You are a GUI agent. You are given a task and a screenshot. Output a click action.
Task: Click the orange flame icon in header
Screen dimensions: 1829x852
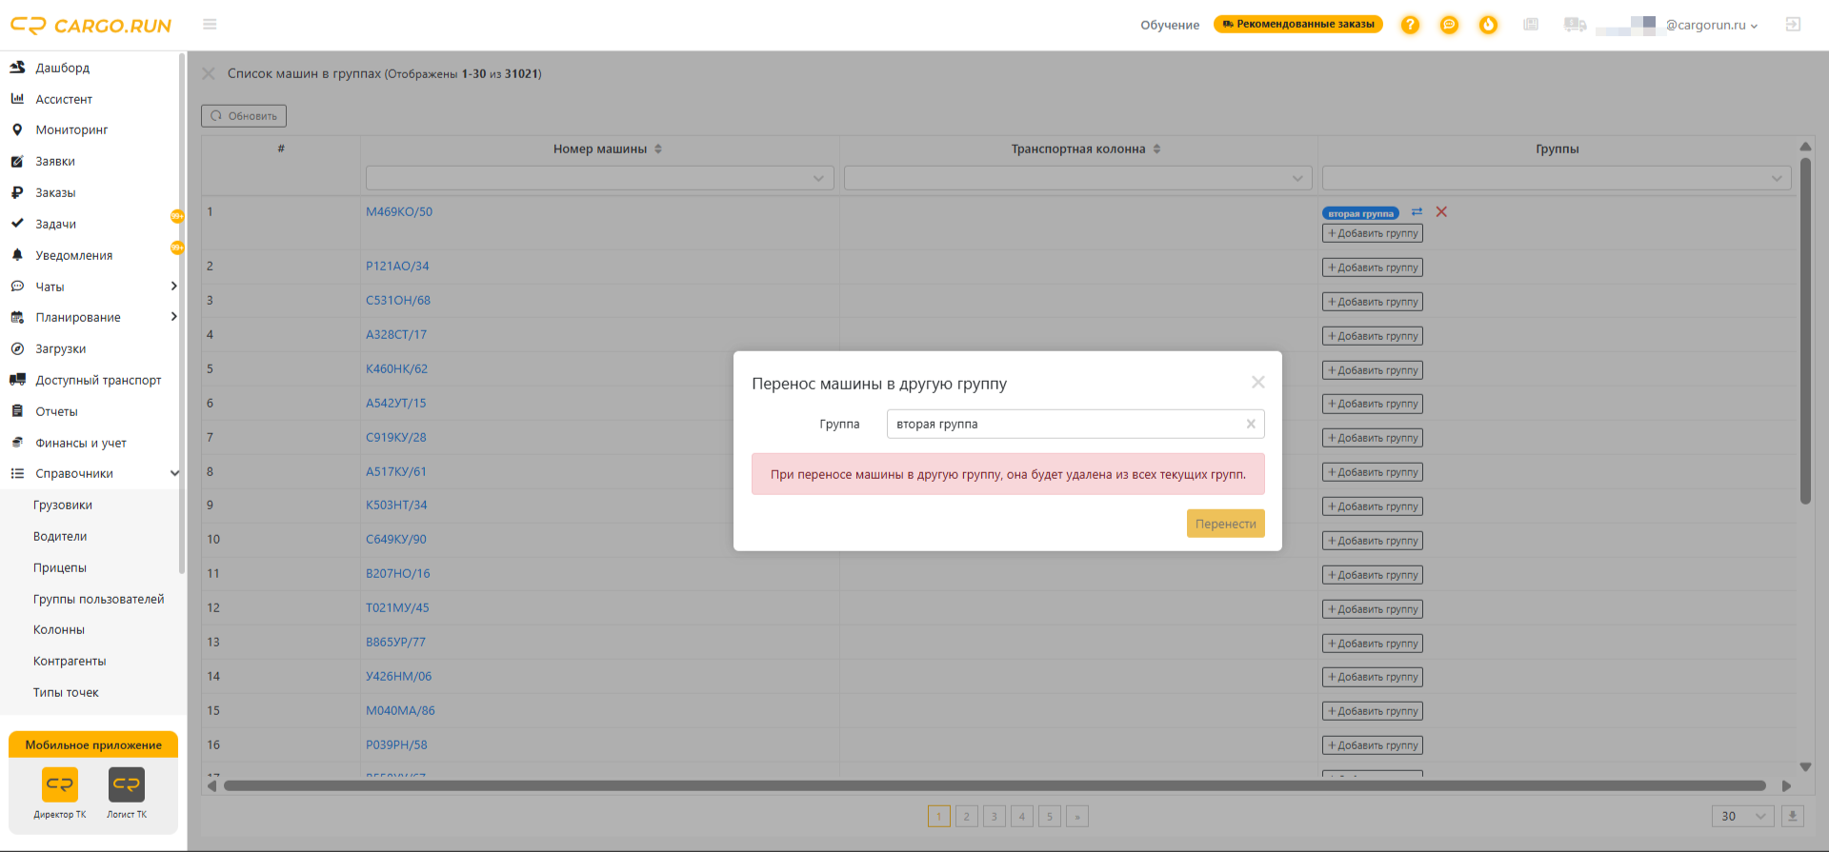1488,25
